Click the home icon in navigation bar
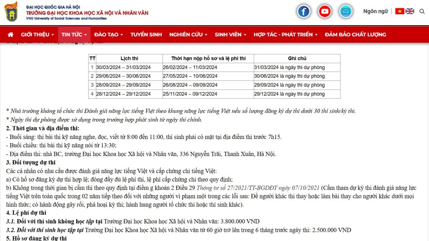This screenshot has height=241, width=429. (x=10, y=35)
